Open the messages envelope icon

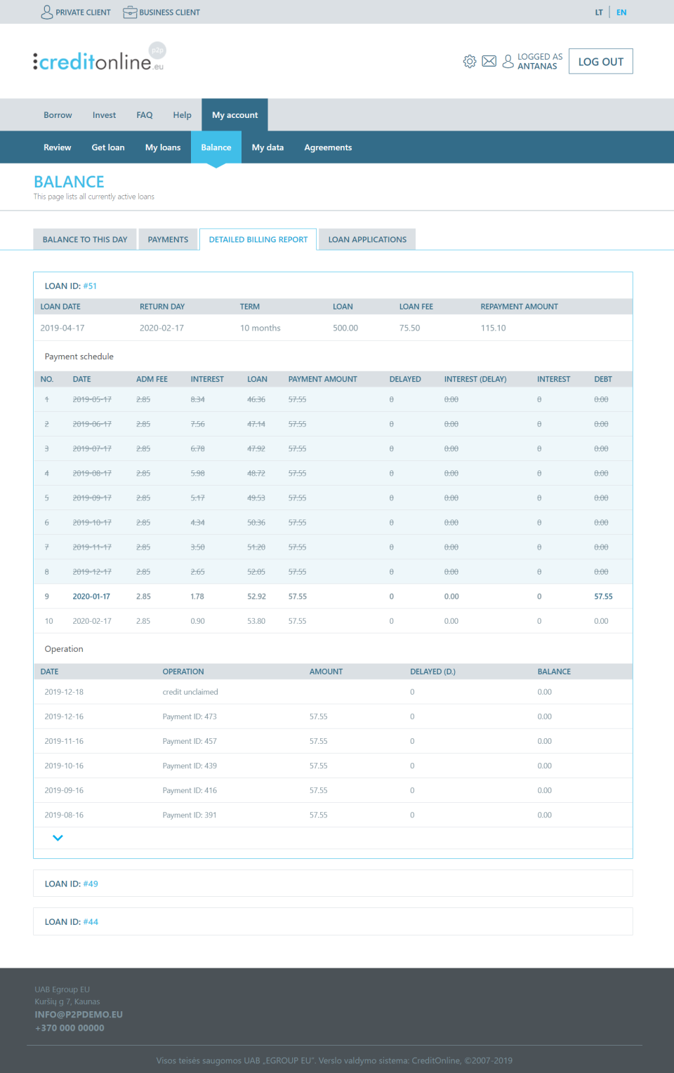[489, 61]
